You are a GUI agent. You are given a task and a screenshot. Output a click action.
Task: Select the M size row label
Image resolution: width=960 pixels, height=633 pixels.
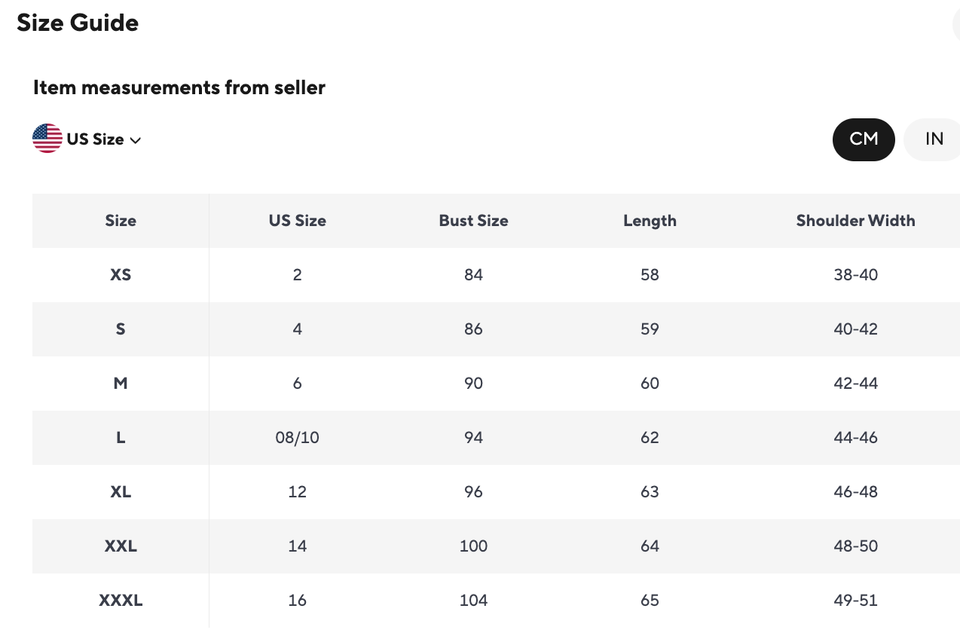coord(121,384)
